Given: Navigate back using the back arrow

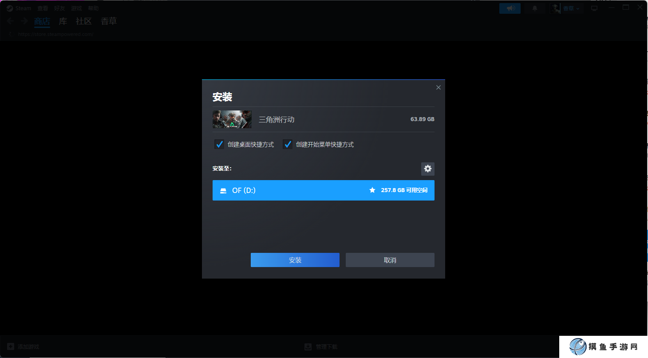Looking at the screenshot, I should pyautogui.click(x=10, y=21).
